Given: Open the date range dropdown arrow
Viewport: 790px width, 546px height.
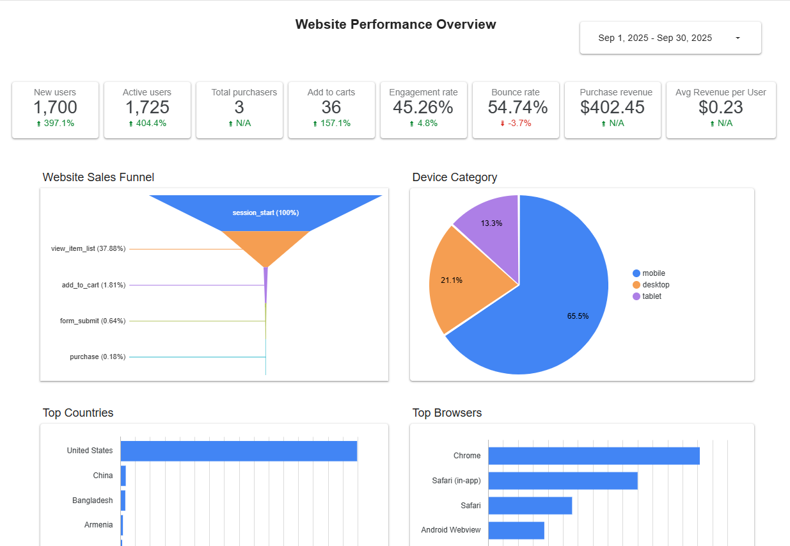Looking at the screenshot, I should click(x=738, y=38).
